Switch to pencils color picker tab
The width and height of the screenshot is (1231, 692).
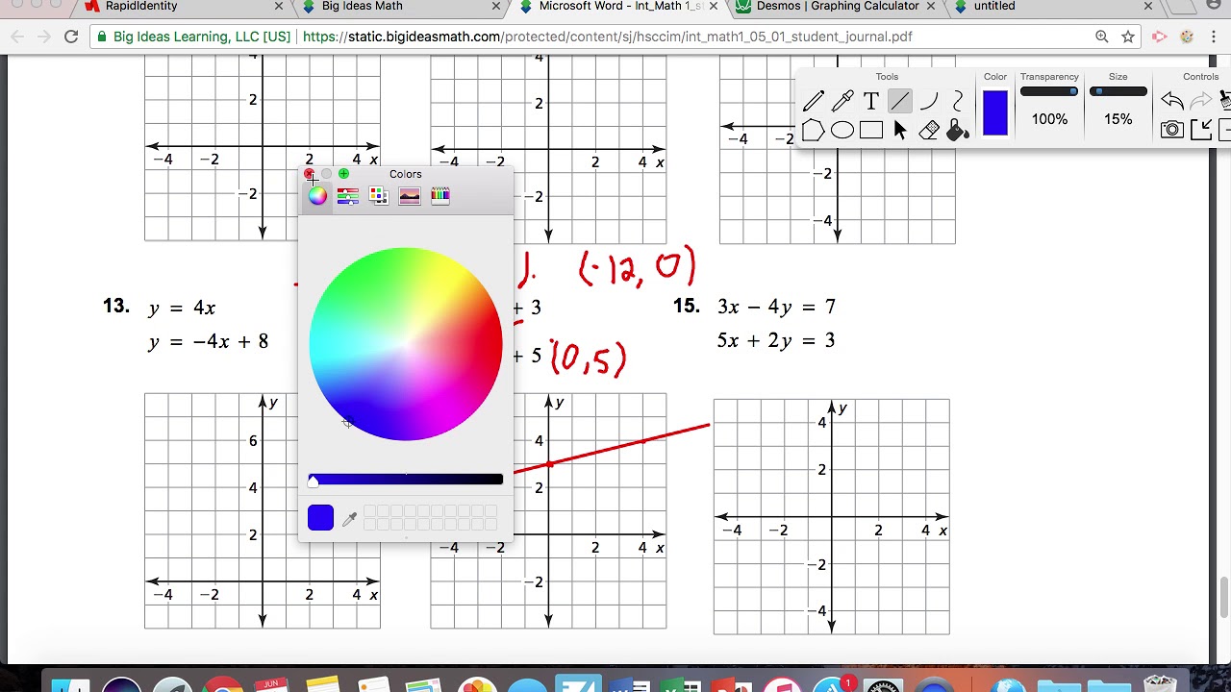[x=440, y=196]
